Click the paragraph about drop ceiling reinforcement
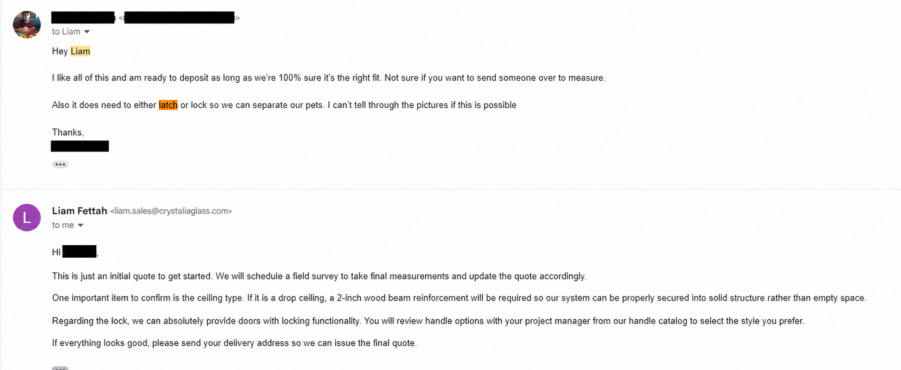This screenshot has height=370, width=901. click(459, 298)
